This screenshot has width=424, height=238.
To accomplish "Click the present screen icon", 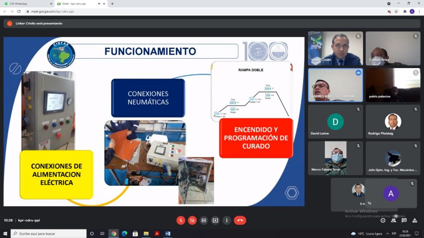I will [215, 220].
